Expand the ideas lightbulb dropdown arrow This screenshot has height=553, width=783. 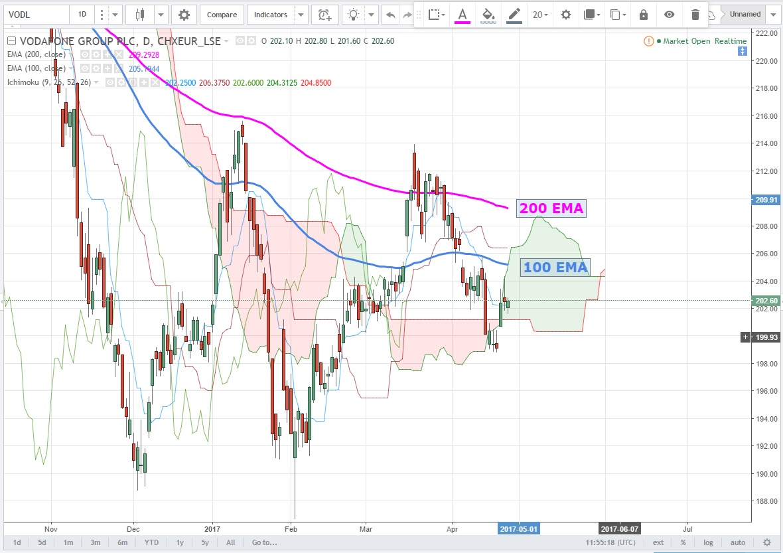click(x=371, y=15)
